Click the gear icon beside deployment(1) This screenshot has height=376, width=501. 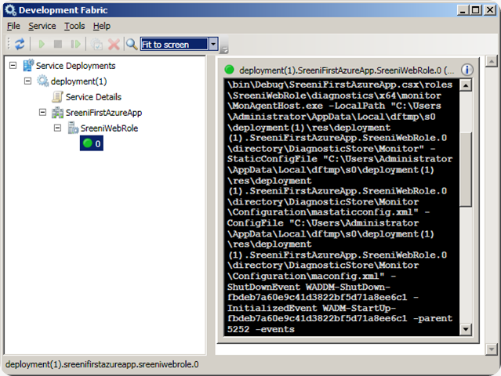pyautogui.click(x=43, y=81)
